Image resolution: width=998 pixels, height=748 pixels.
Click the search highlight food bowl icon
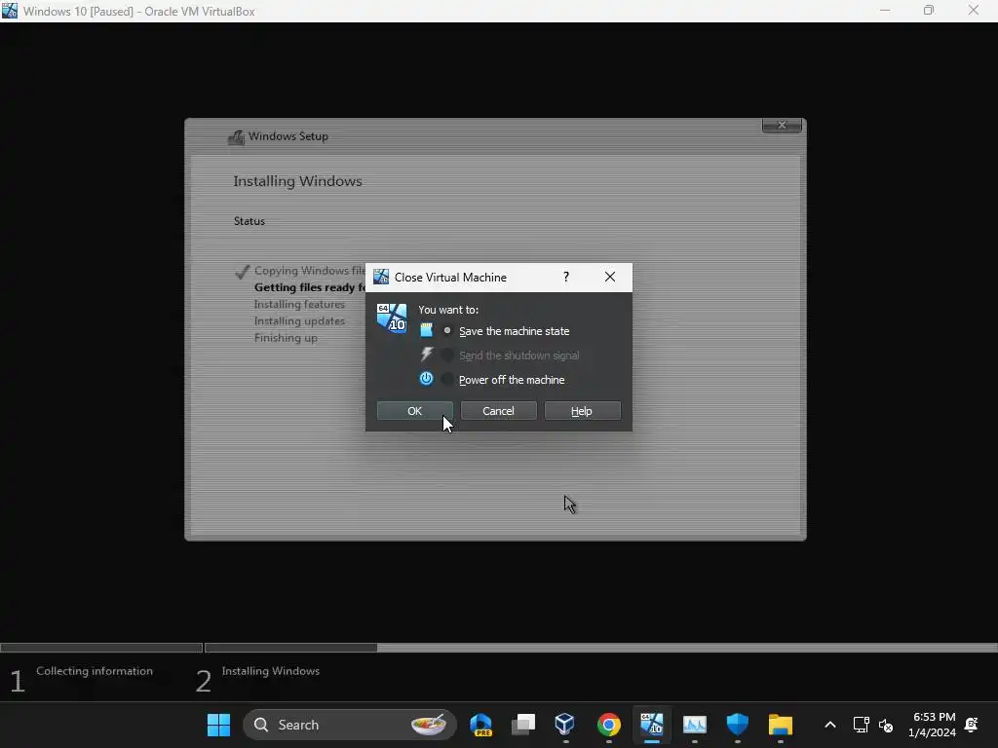429,725
